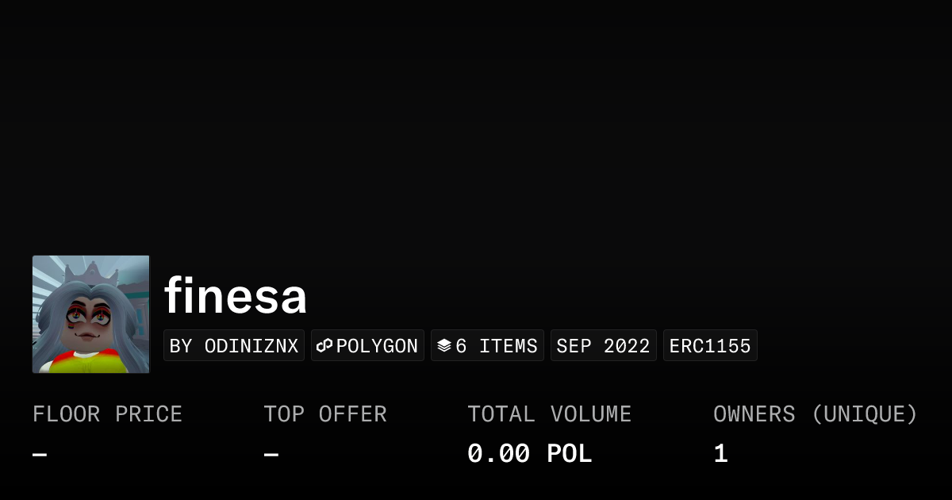Select the ERC1155 token standard badge

[x=710, y=346]
